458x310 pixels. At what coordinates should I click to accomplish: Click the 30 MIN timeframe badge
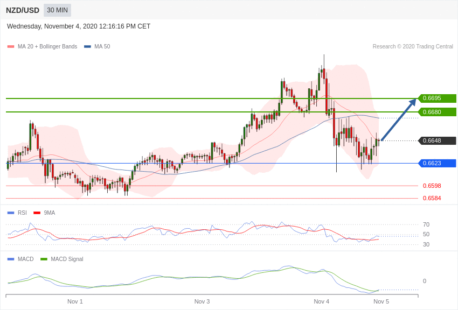pos(57,10)
